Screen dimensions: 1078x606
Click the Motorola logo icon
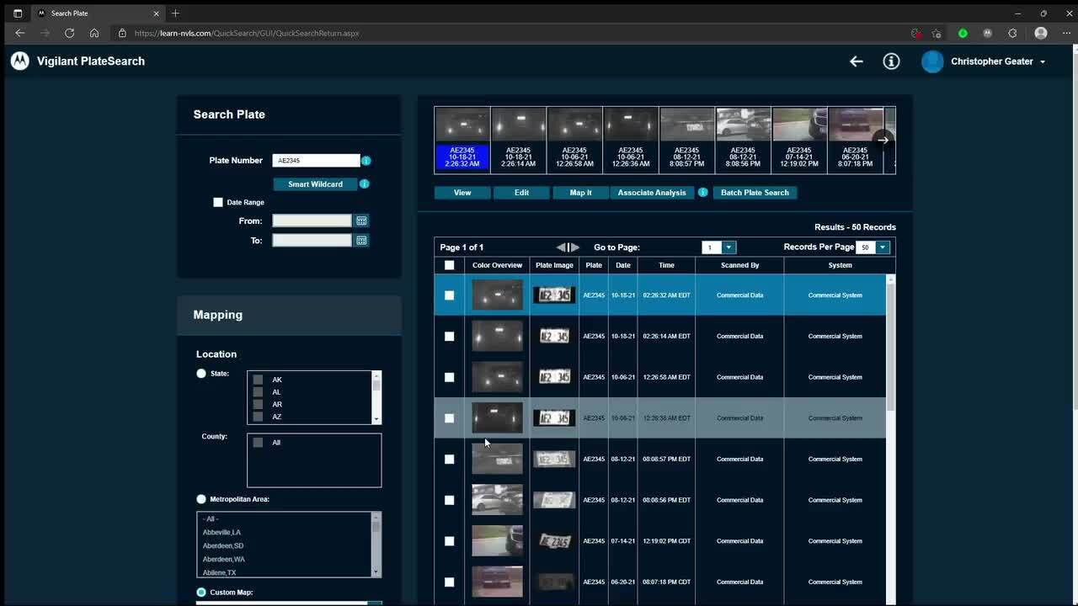tap(19, 61)
